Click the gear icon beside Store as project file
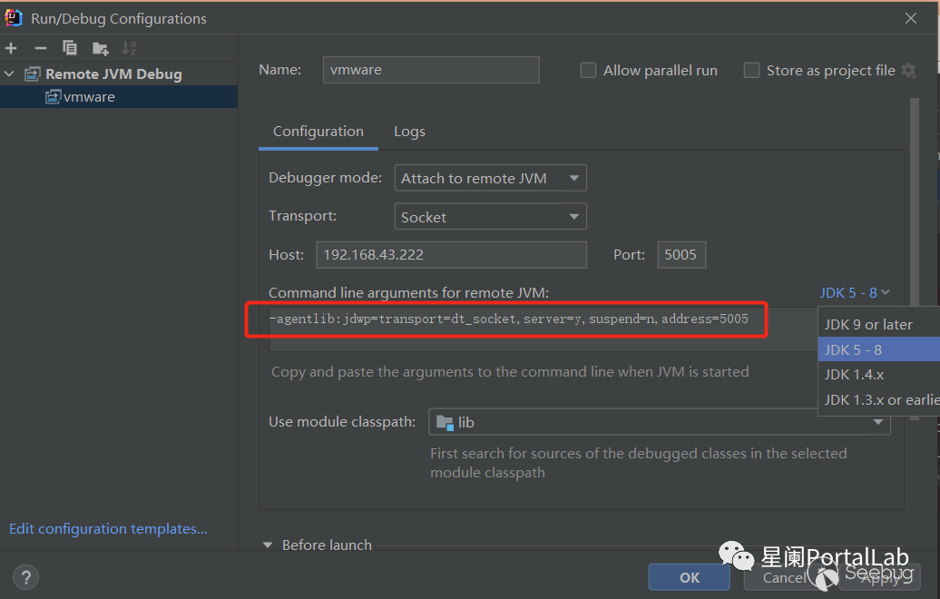The image size is (940, 599). pyautogui.click(x=908, y=71)
